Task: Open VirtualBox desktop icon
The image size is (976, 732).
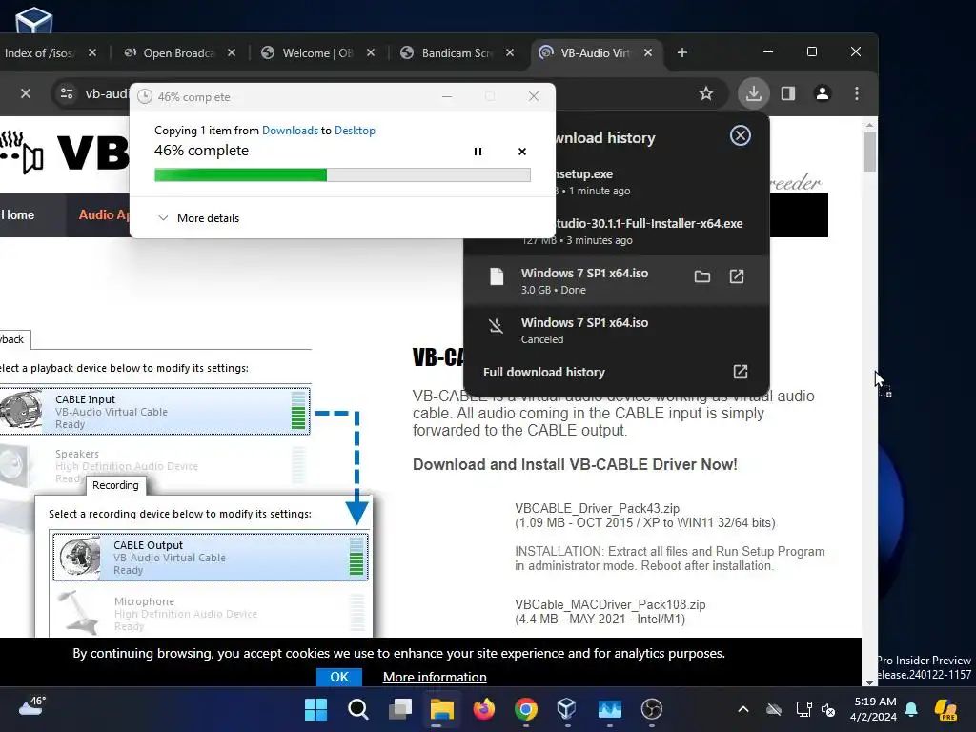Action: [x=33, y=19]
